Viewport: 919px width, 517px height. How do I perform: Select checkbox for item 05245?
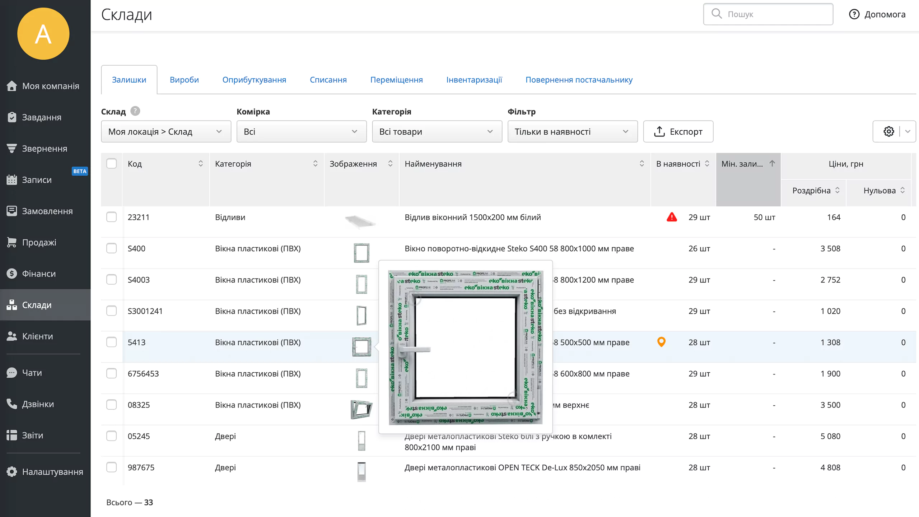pyautogui.click(x=112, y=436)
